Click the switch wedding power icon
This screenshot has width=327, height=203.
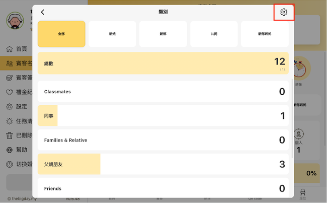(10, 164)
